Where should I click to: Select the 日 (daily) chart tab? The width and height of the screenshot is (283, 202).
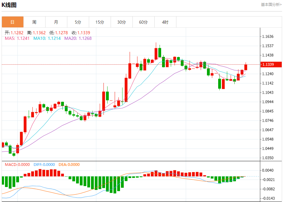(13, 22)
